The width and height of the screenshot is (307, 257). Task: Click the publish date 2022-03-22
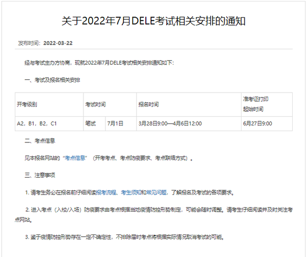(58, 43)
